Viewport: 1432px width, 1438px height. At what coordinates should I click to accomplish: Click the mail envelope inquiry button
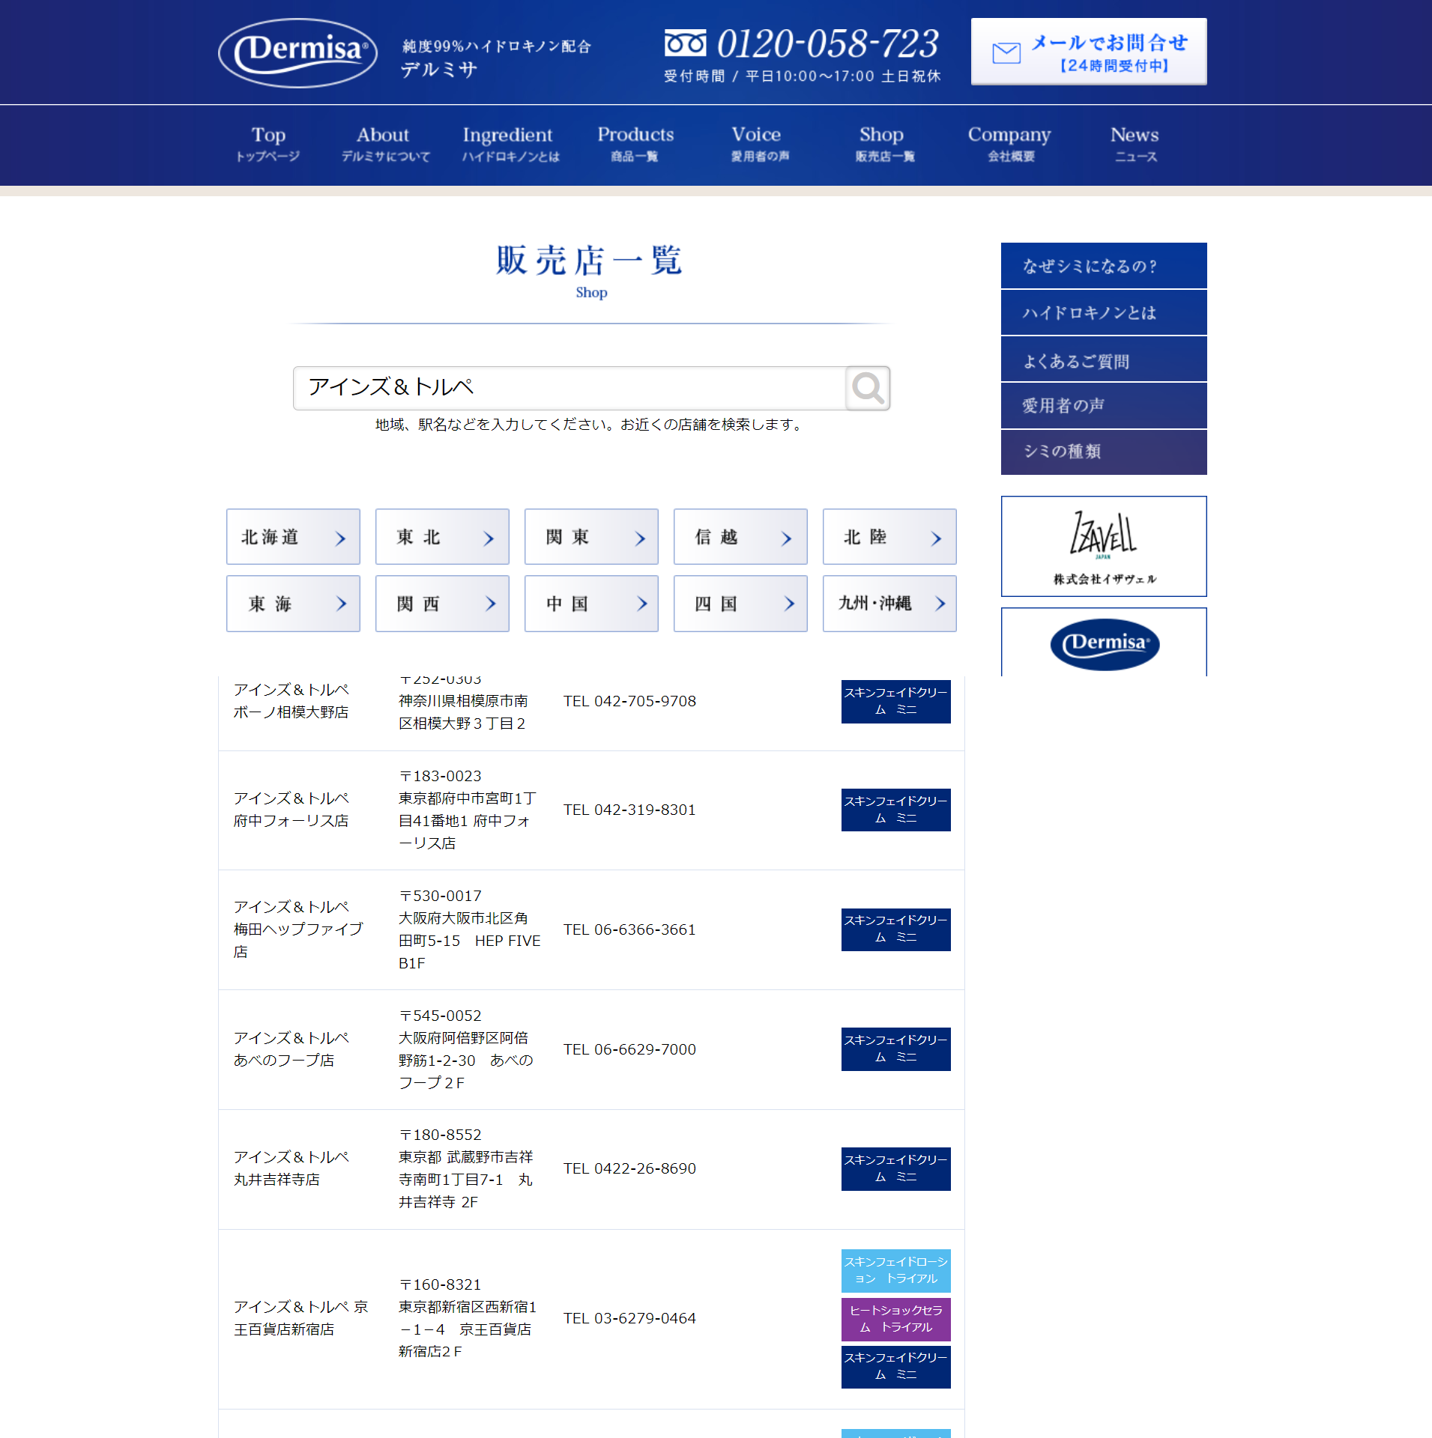1088,52
